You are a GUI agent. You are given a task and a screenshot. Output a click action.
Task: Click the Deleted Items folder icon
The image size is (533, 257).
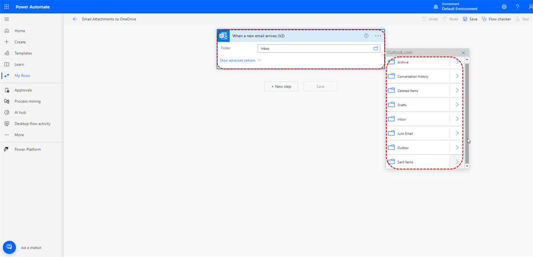click(x=391, y=90)
